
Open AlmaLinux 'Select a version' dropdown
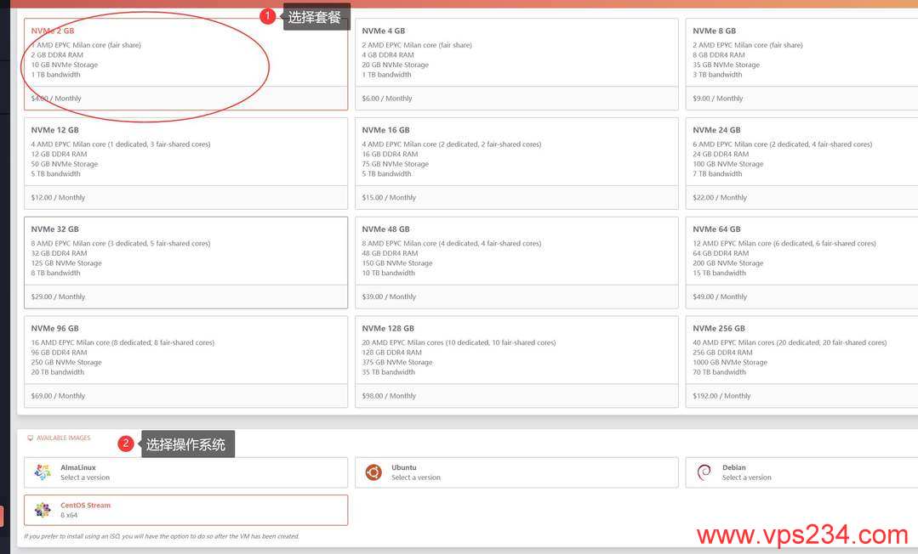point(85,478)
